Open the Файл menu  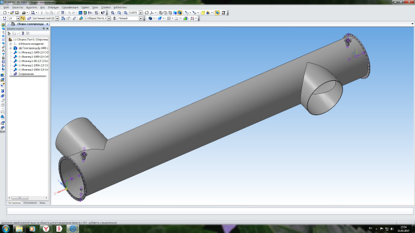(6, 7)
